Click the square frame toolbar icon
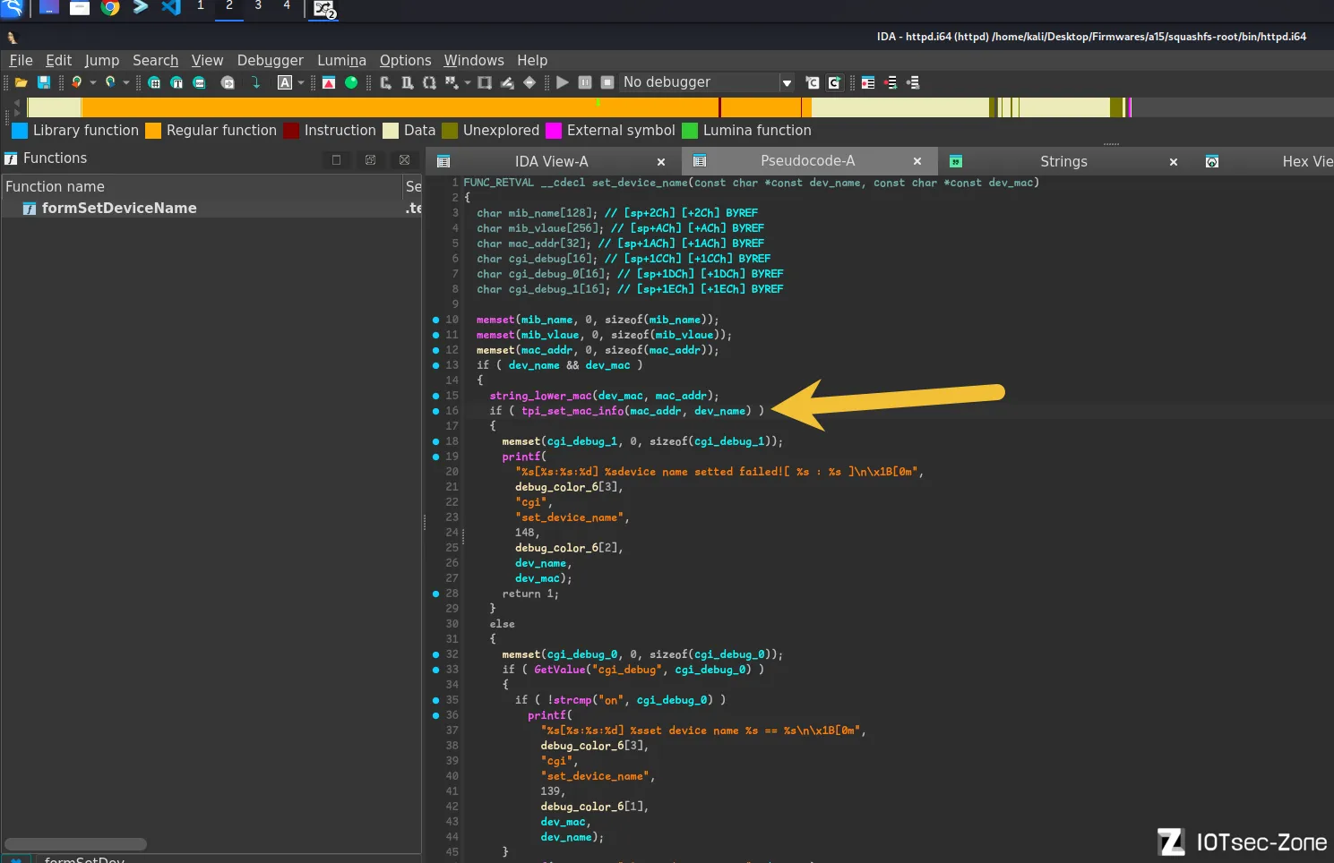The image size is (1334, 863). [x=485, y=82]
